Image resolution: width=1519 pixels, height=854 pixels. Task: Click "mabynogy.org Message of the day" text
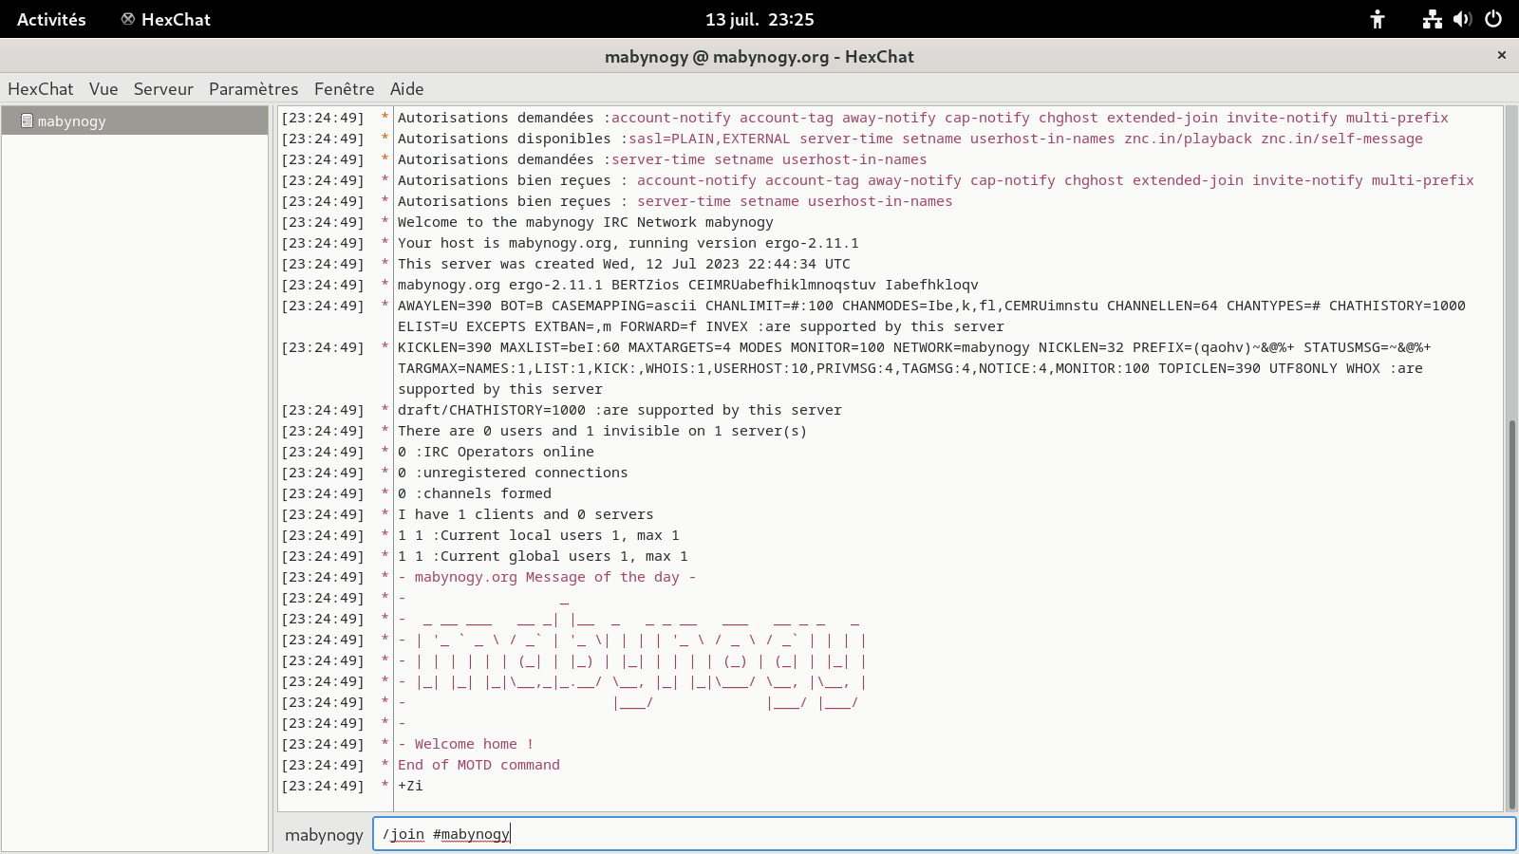555,577
